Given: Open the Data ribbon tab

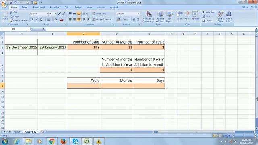Looking at the screenshot, I should pyautogui.click(x=67, y=7).
